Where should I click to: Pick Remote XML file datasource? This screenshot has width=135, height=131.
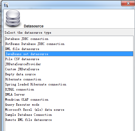point(69,120)
